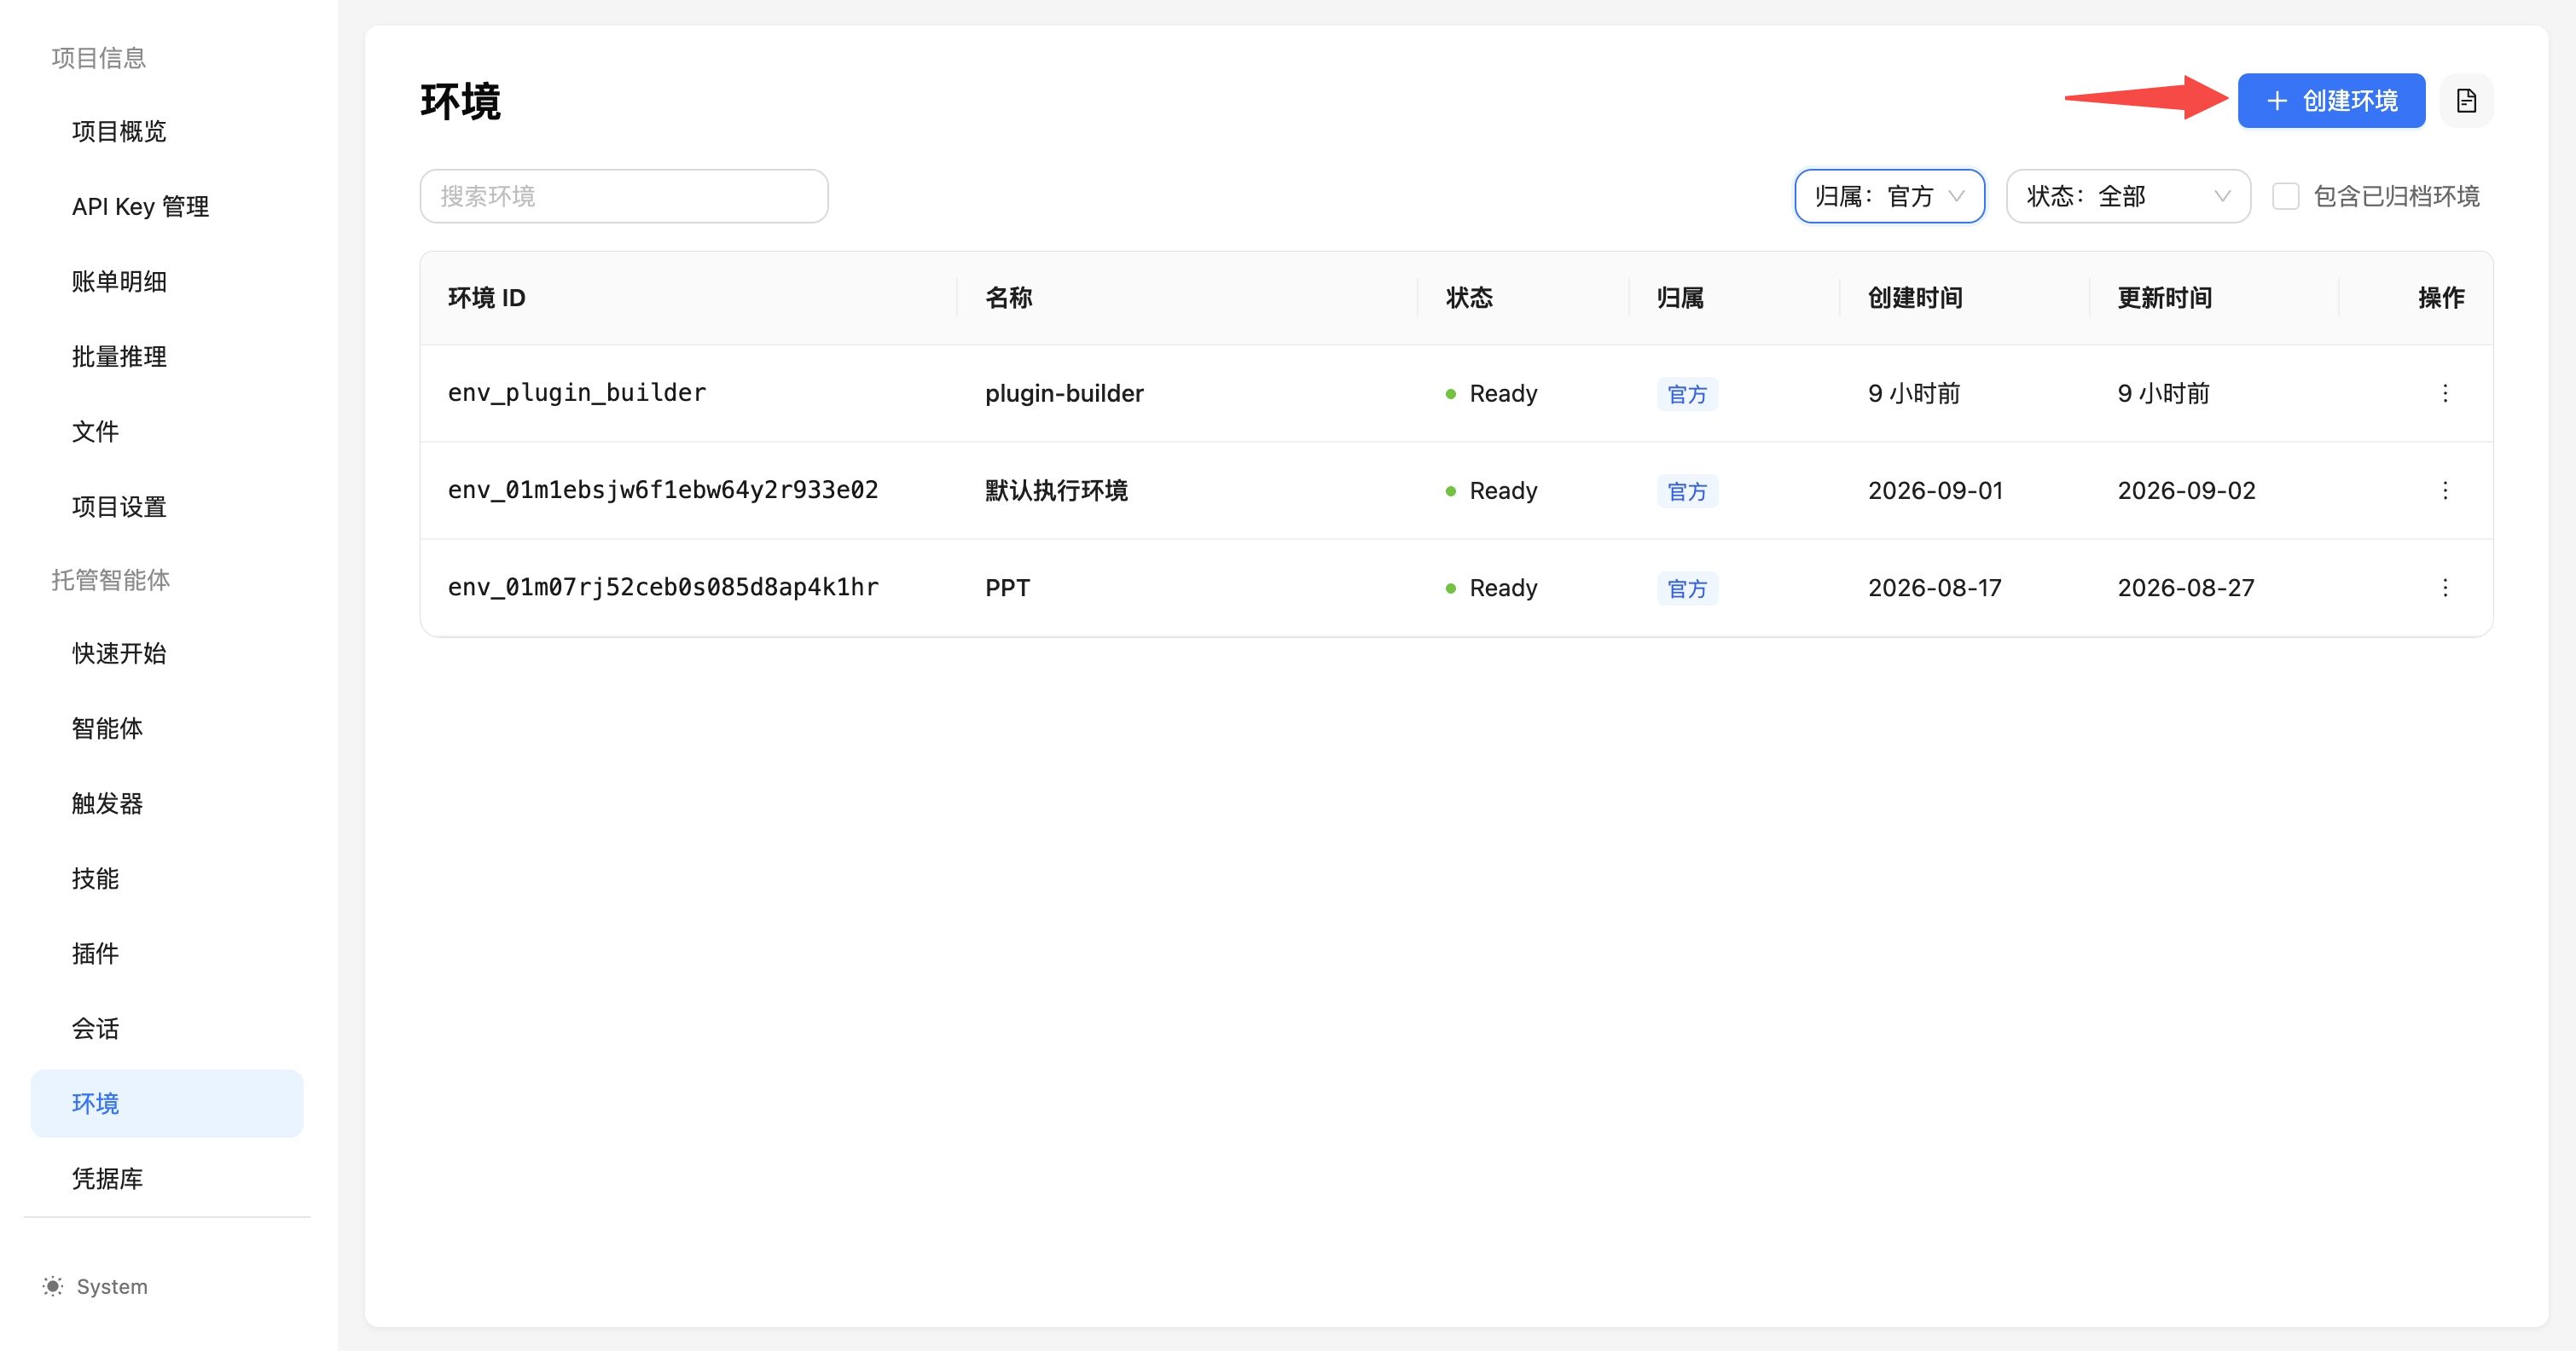Open API Key 管理 in sidebar
Viewport: 2576px width, 1351px height.
coord(167,206)
